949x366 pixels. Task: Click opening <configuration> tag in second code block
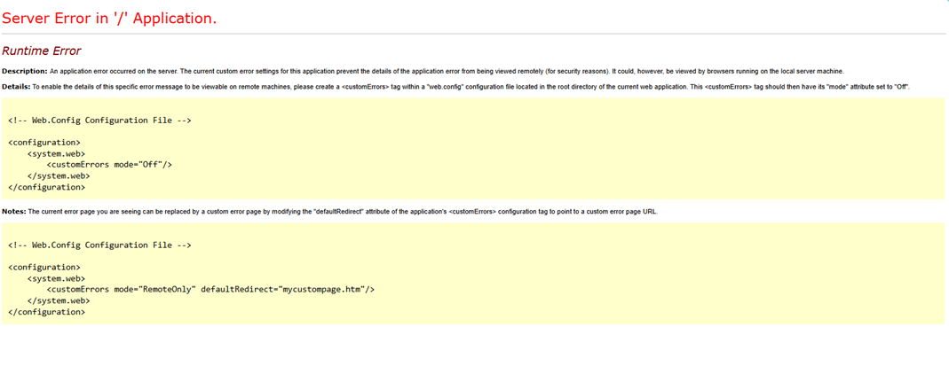(x=44, y=267)
